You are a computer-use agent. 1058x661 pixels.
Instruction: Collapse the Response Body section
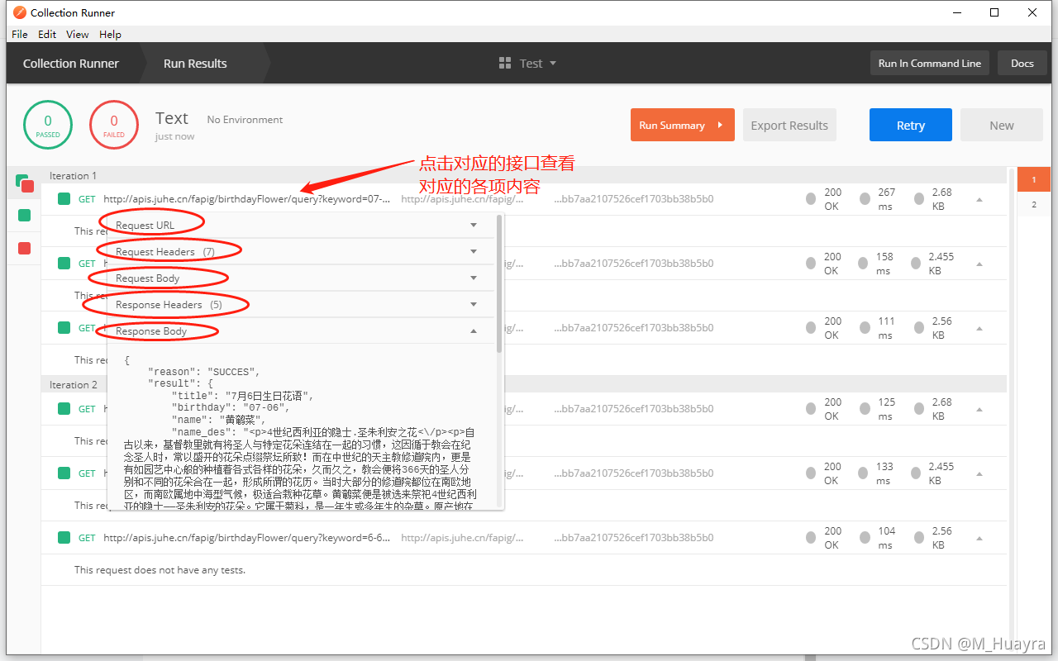click(x=474, y=331)
